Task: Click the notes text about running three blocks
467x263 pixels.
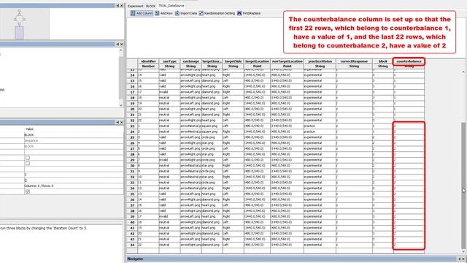Action: click(44, 228)
